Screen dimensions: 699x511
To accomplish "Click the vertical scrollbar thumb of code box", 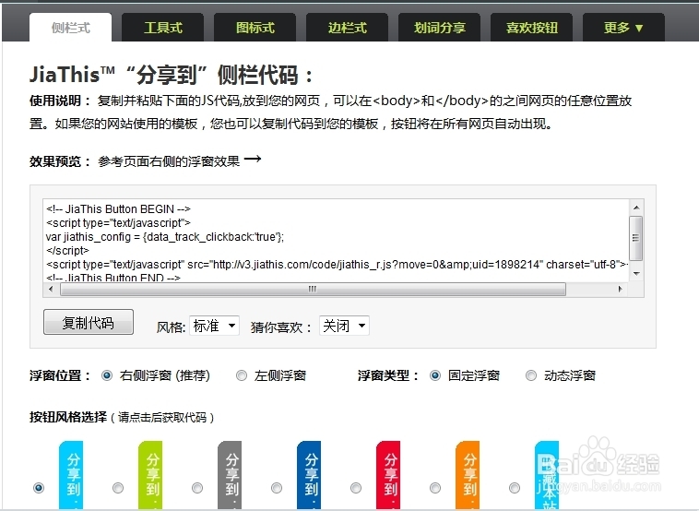I will click(x=636, y=238).
